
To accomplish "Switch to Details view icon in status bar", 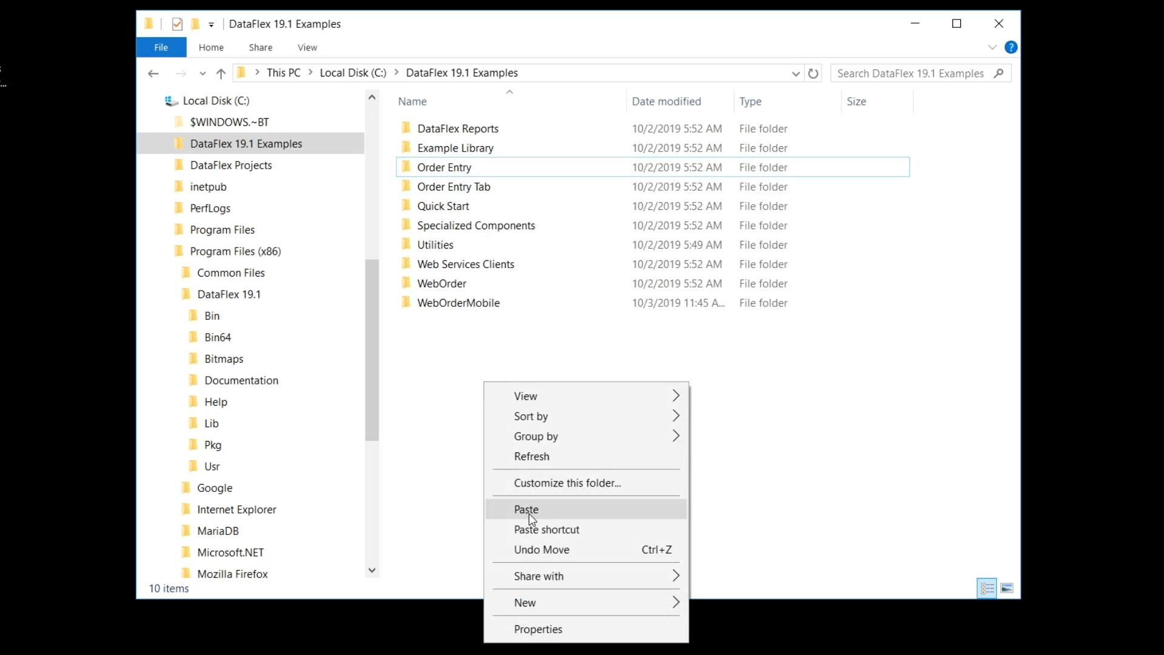I will click(x=986, y=588).
